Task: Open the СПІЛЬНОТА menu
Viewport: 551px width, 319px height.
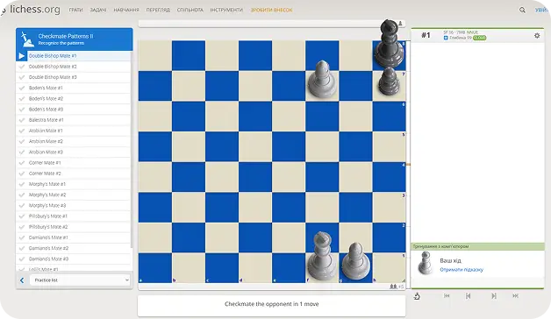Action: point(190,11)
